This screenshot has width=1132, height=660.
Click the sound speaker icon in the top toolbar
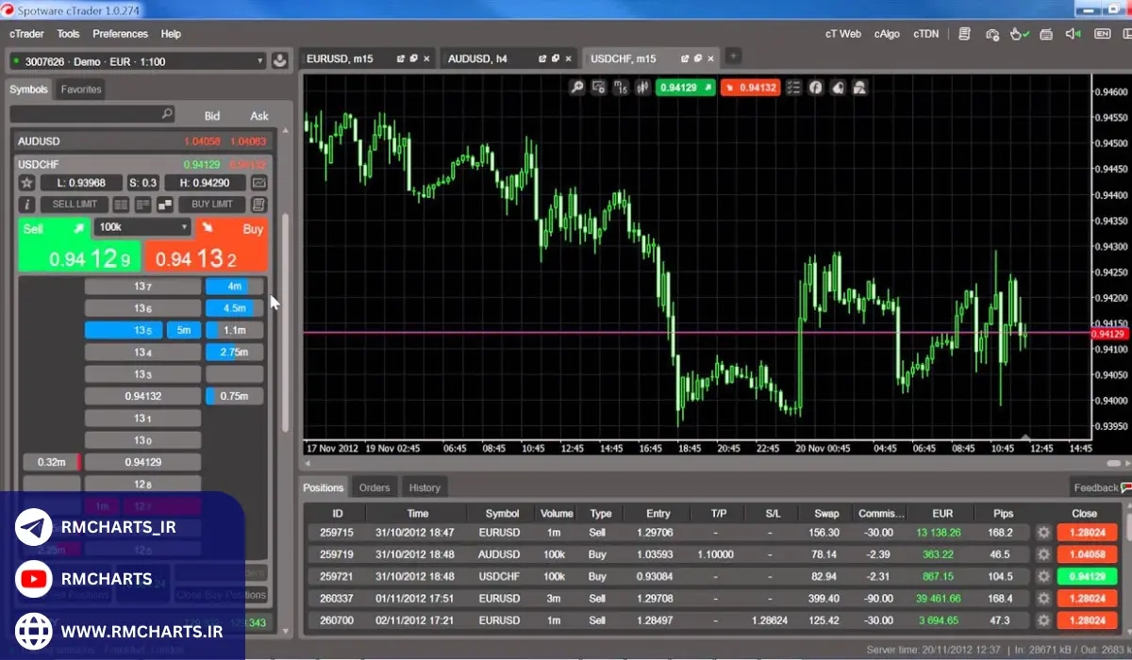click(x=1072, y=34)
